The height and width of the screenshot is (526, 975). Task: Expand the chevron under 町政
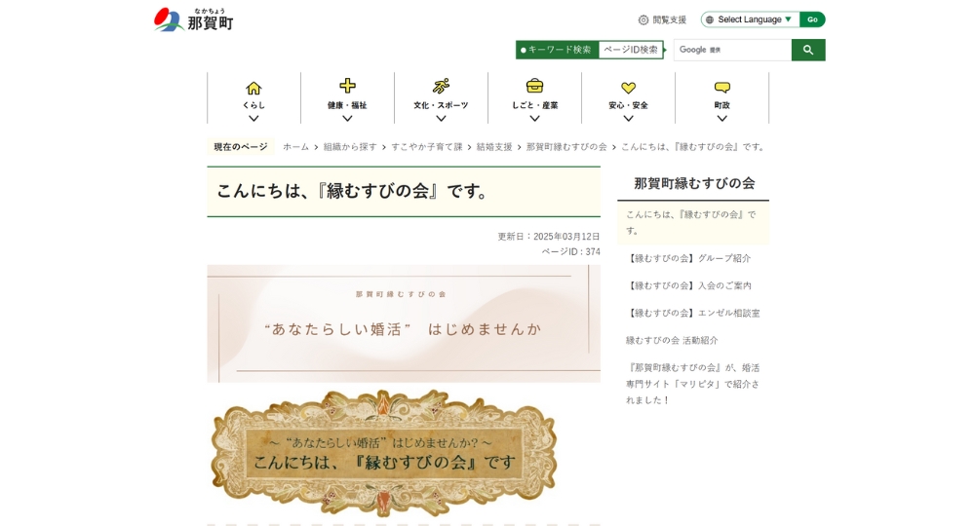[721, 118]
